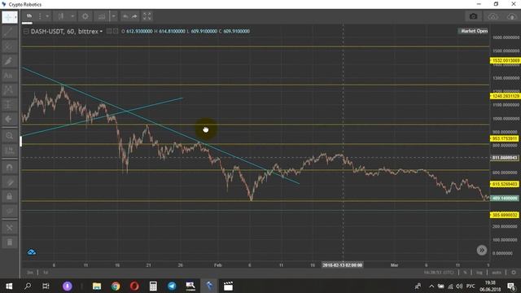
Task: Hide all drawing tools
Action: 9,212
